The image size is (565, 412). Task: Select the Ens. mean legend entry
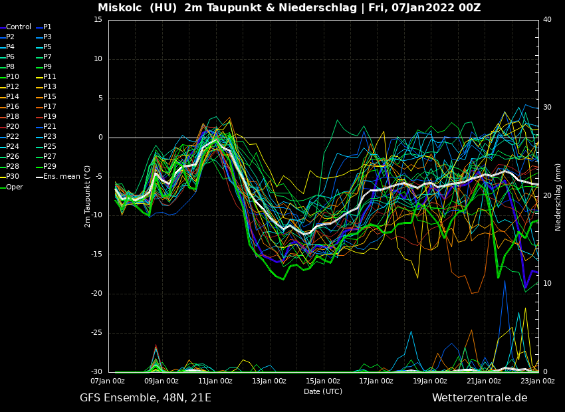click(x=60, y=177)
